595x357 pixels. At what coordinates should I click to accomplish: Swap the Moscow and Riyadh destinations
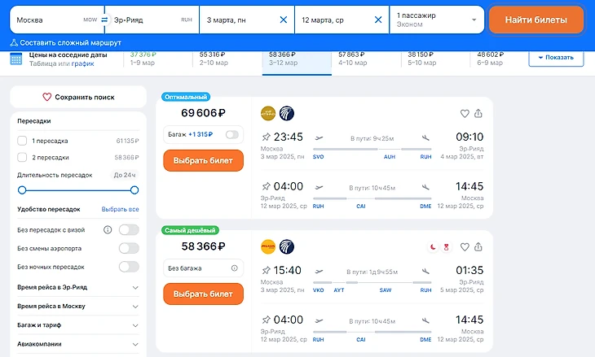point(104,20)
